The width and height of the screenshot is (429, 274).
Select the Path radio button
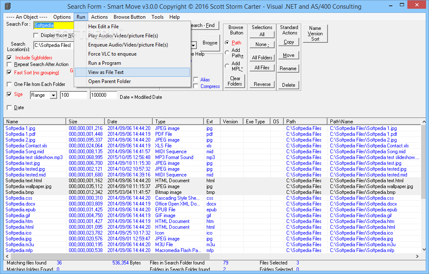click(x=227, y=43)
